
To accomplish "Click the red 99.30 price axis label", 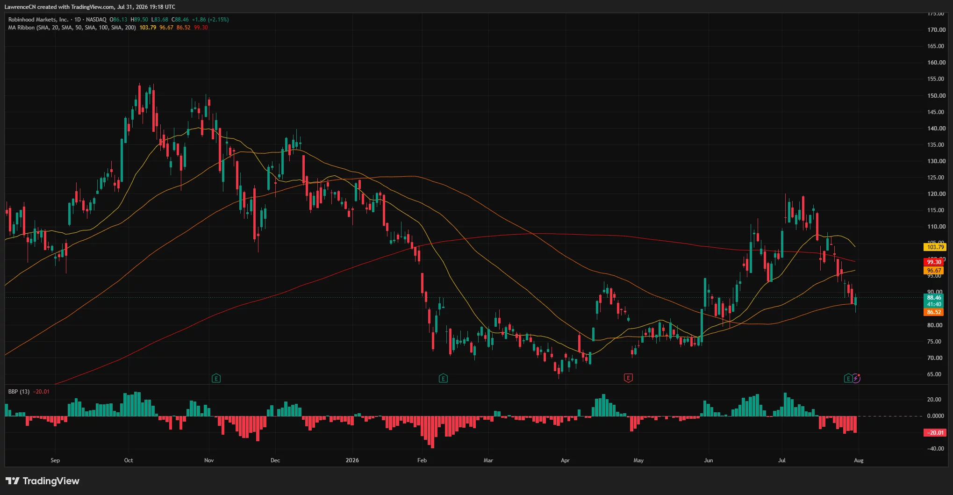I will click(934, 262).
